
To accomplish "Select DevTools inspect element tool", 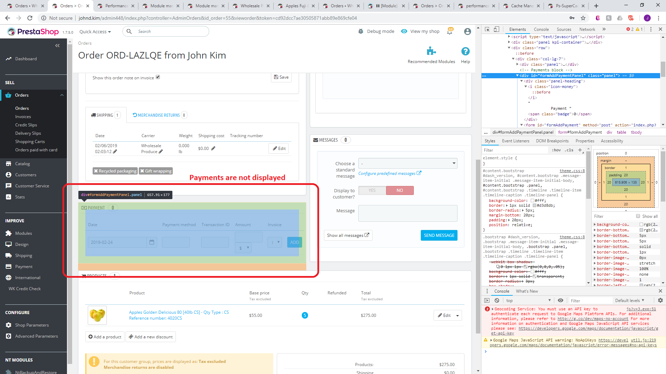I will click(487, 29).
